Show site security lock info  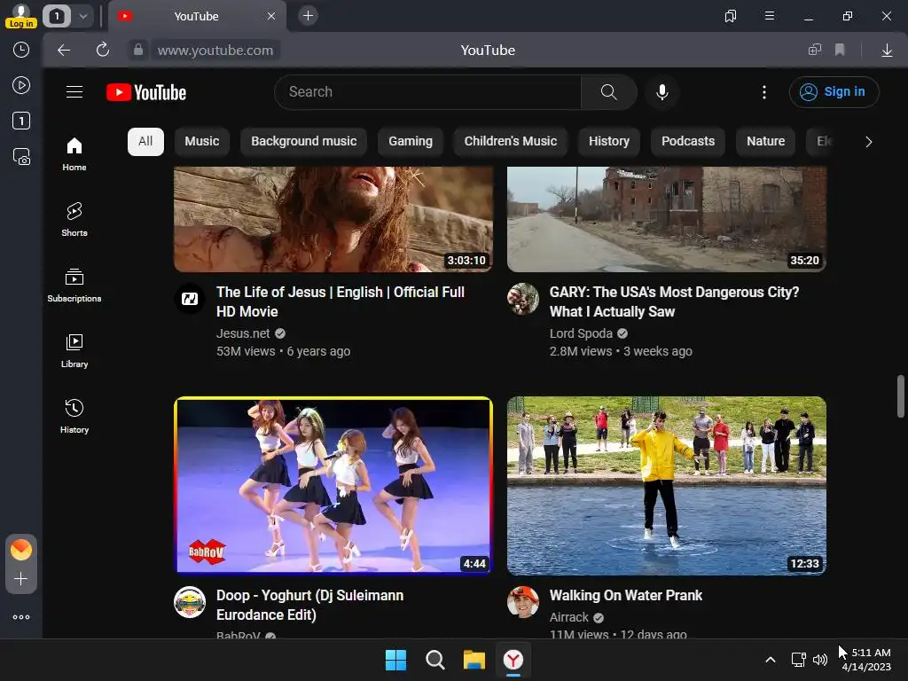[137, 51]
